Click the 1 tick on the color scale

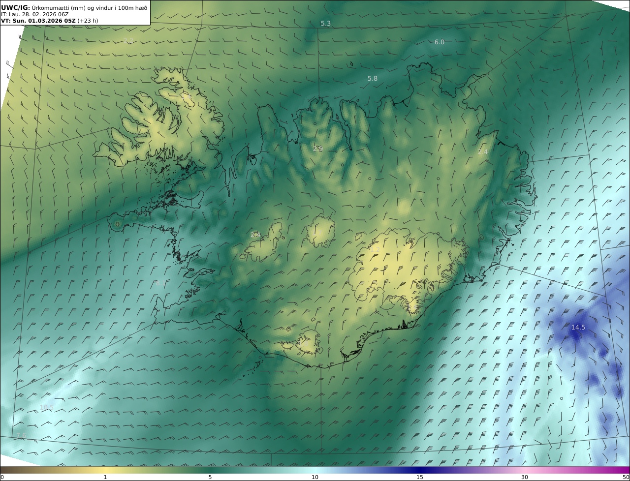tap(105, 477)
